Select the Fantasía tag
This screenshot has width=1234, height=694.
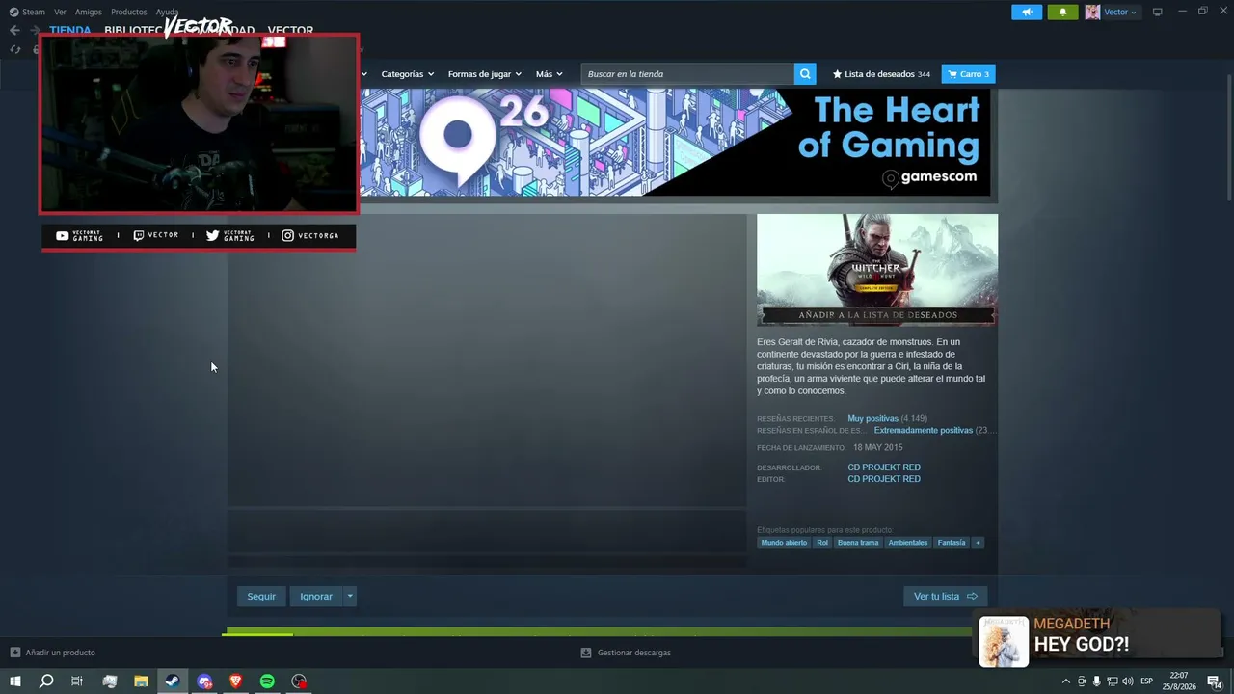point(952,543)
